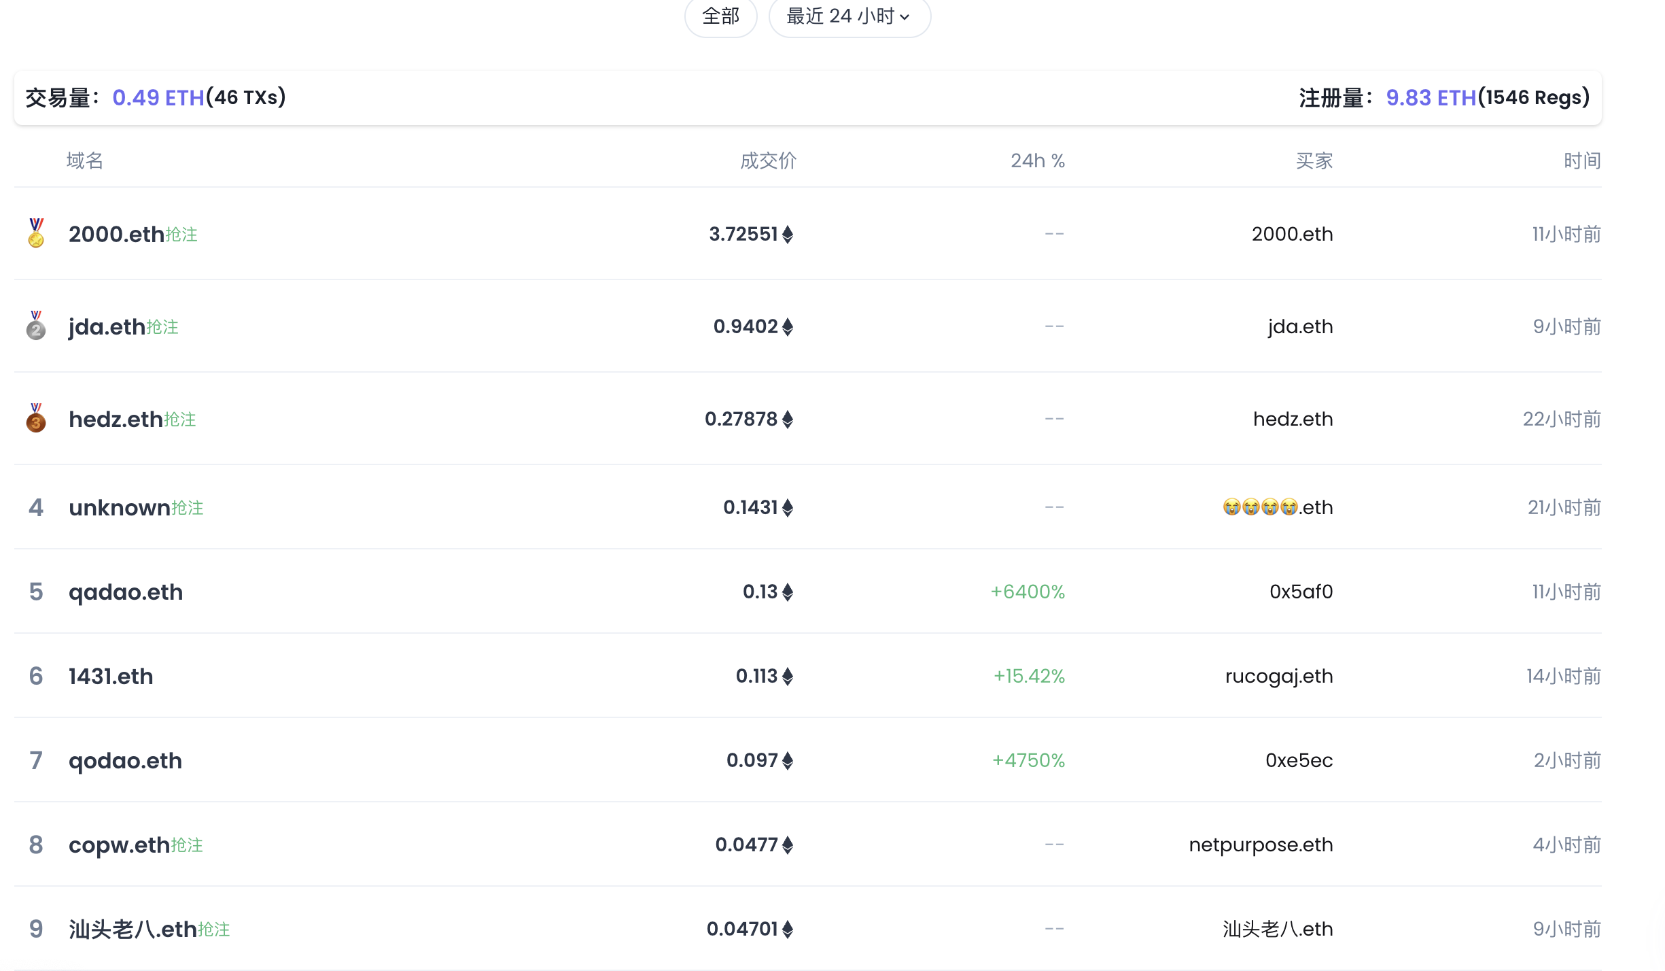This screenshot has width=1665, height=971.
Task: Open the 汕头老八.eth domain name
Action: [x=133, y=930]
